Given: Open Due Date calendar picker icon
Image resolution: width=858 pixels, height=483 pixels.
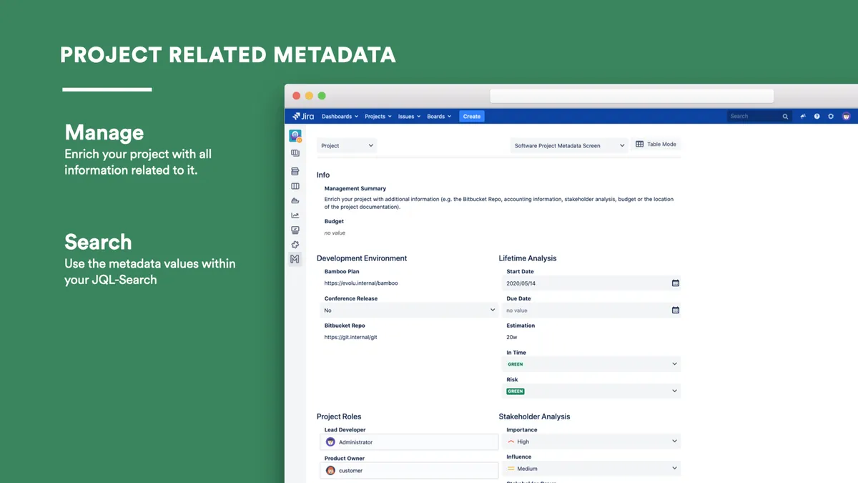Looking at the screenshot, I should [676, 311].
